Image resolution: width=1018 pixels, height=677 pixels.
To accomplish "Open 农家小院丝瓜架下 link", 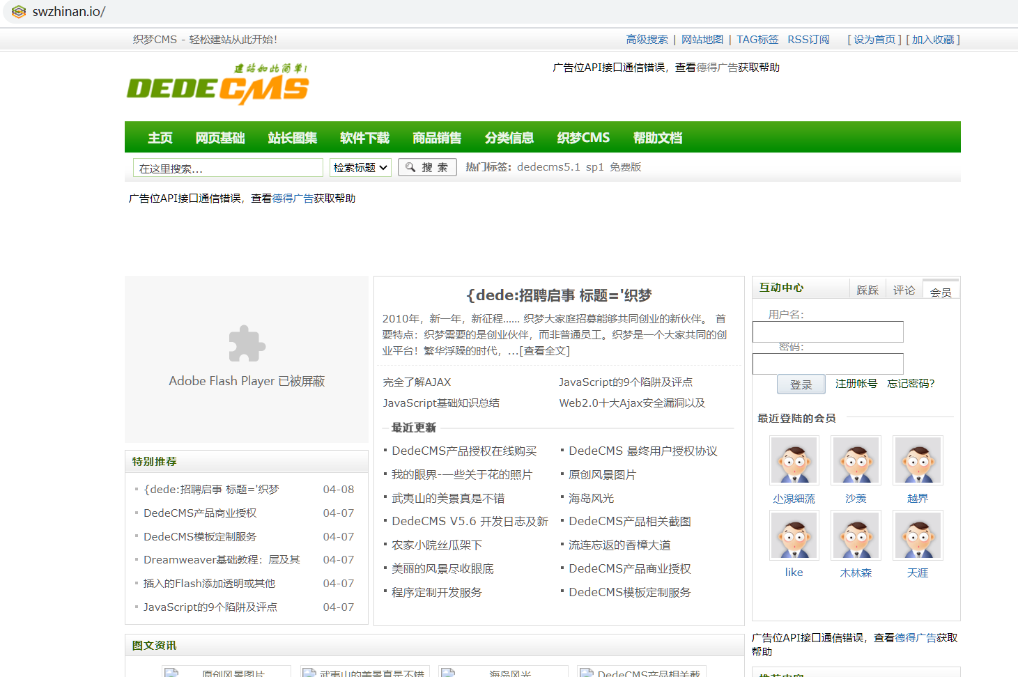I will [437, 545].
